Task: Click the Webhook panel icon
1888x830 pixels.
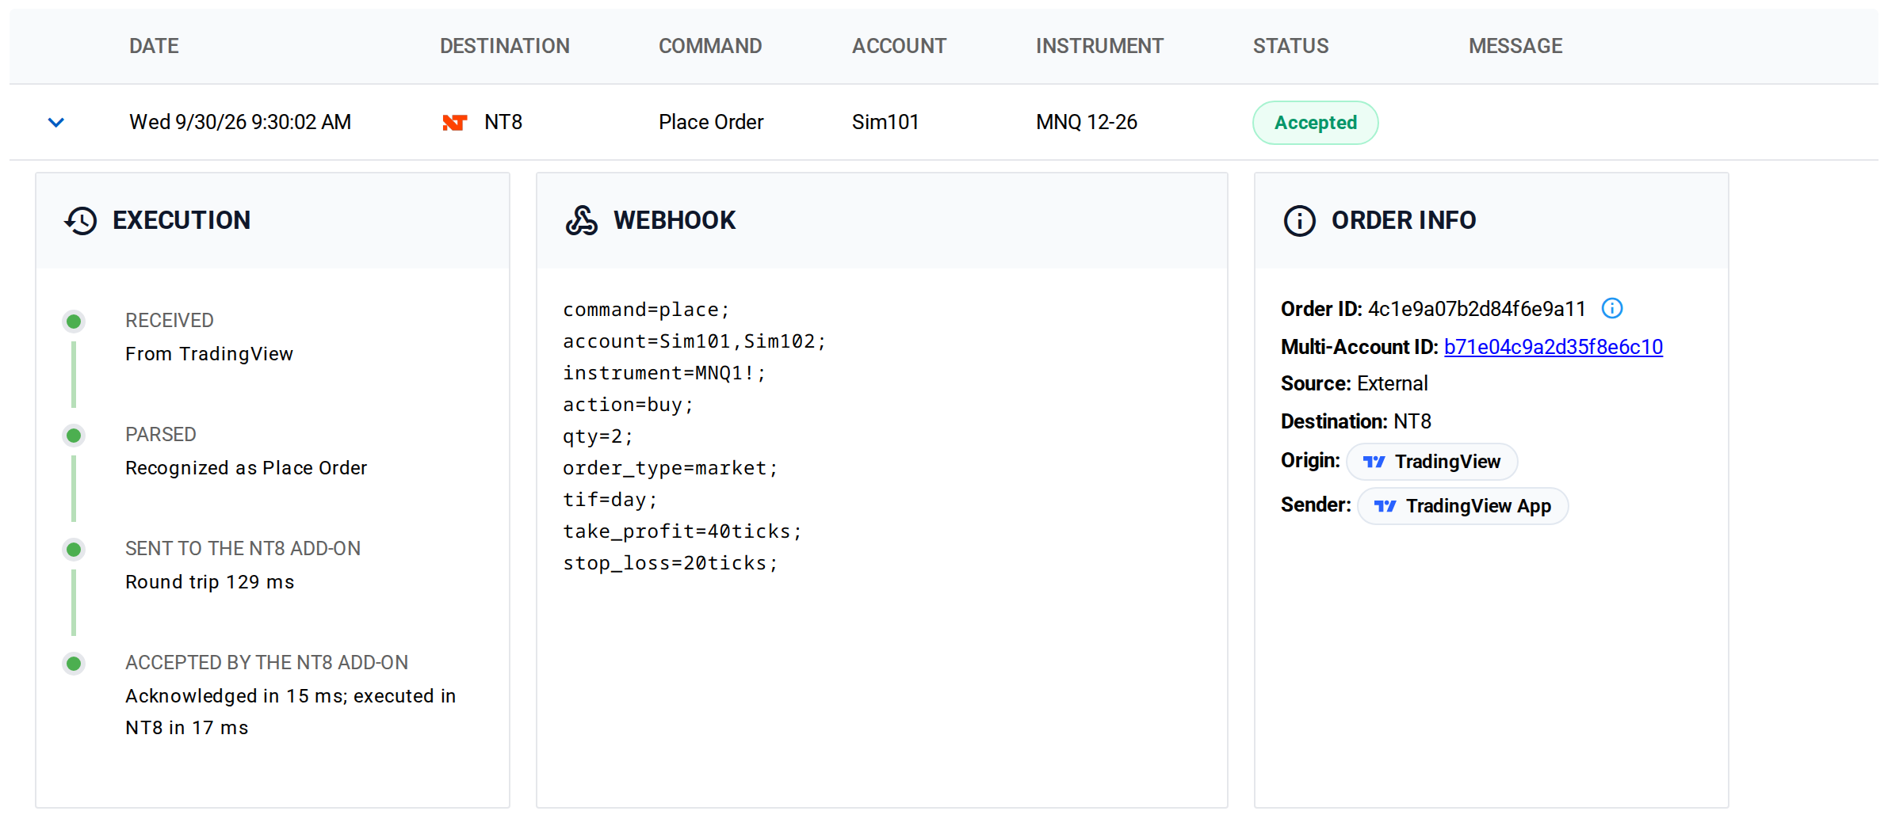Action: click(x=581, y=220)
